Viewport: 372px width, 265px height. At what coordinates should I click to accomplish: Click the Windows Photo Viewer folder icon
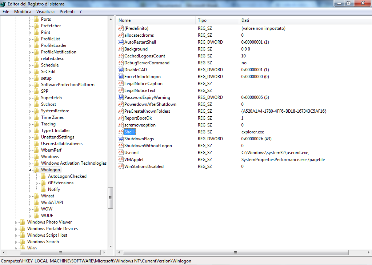pos(22,222)
